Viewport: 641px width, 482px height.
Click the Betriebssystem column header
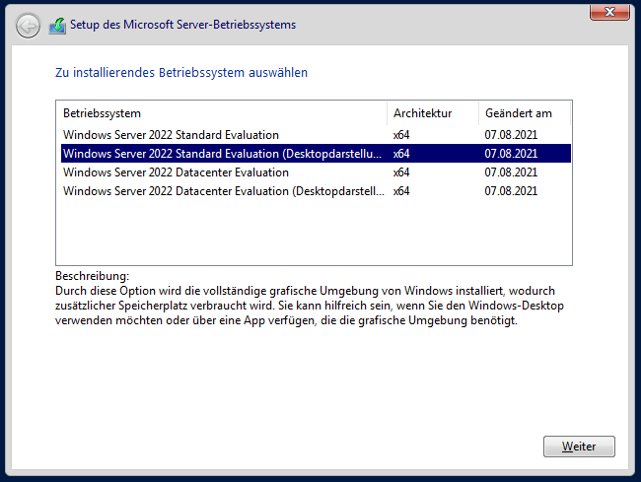[x=222, y=113]
